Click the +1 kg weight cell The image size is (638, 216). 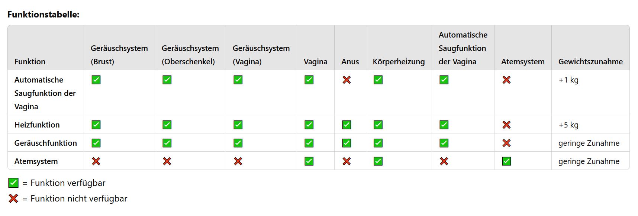[x=568, y=80]
